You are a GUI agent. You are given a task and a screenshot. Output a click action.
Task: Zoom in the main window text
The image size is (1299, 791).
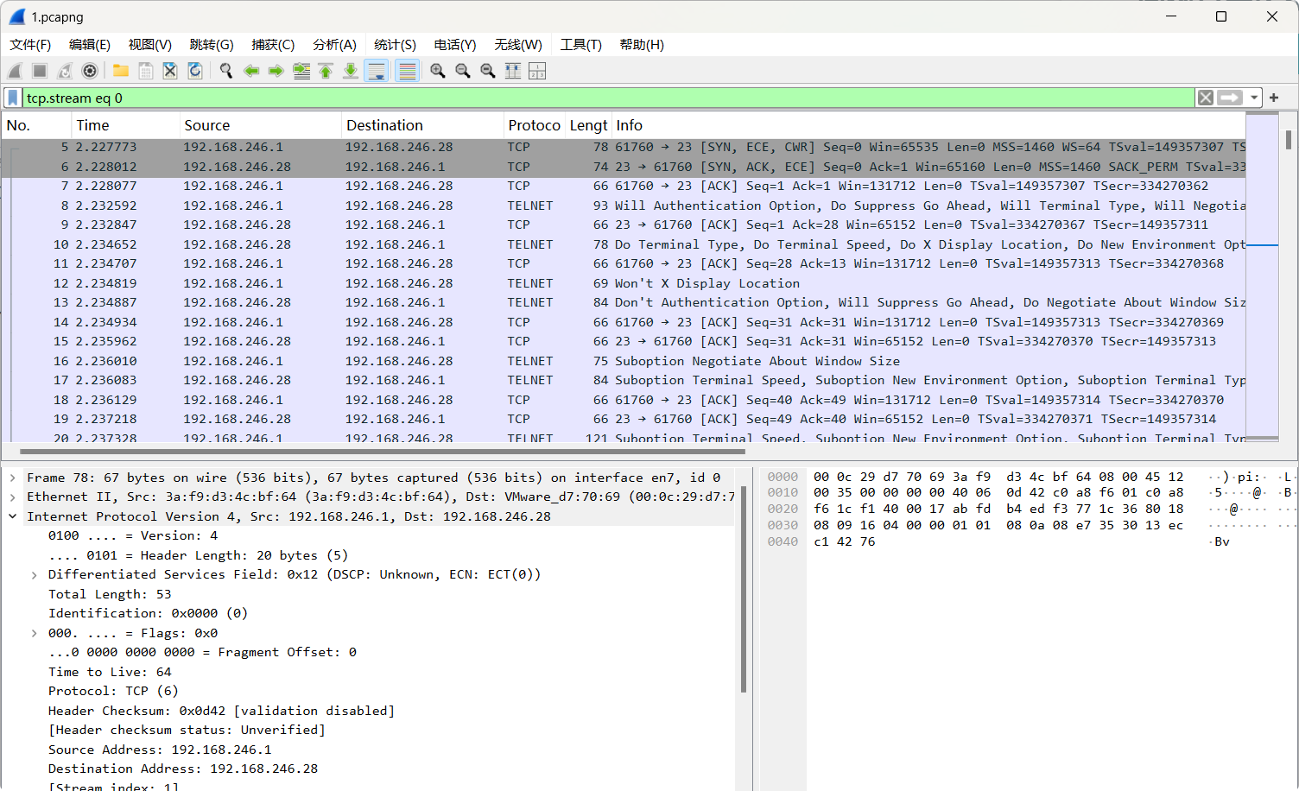[x=438, y=71]
